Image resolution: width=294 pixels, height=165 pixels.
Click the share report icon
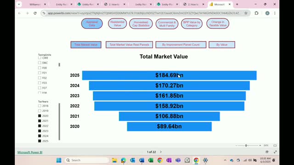click(267, 152)
